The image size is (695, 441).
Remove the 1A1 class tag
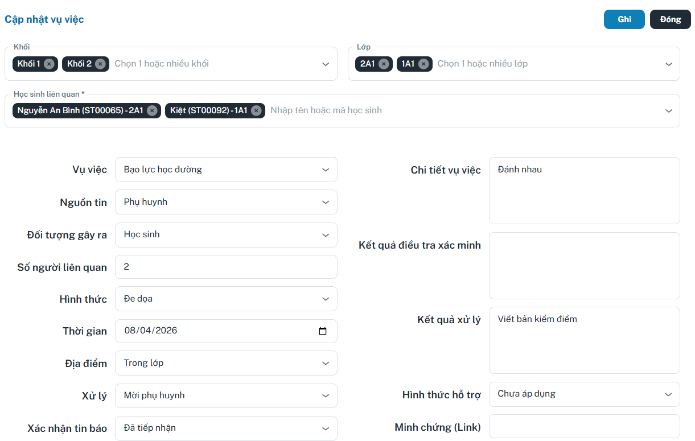[423, 64]
